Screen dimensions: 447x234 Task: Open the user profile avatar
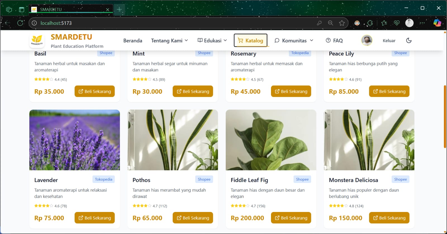click(x=367, y=40)
